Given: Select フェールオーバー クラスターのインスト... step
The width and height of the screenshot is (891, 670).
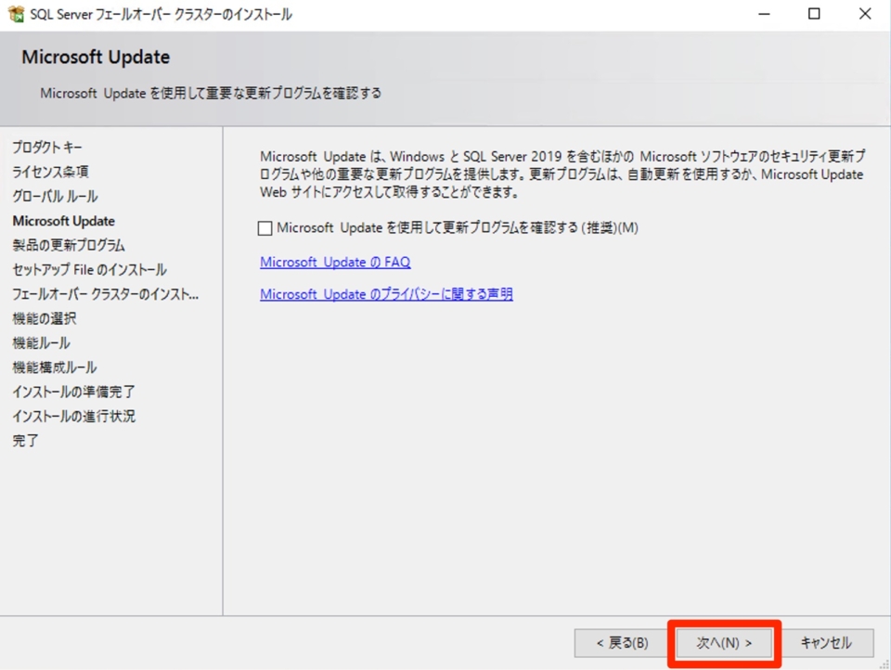Looking at the screenshot, I should (106, 294).
